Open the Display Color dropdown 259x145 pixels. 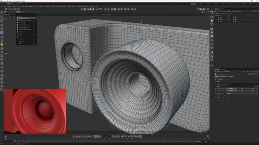pos(242,93)
